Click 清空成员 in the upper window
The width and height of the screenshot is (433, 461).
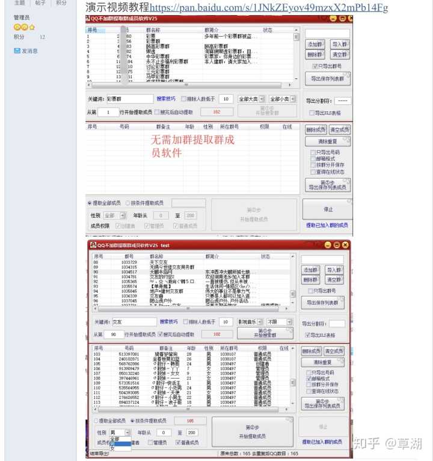click(x=340, y=129)
